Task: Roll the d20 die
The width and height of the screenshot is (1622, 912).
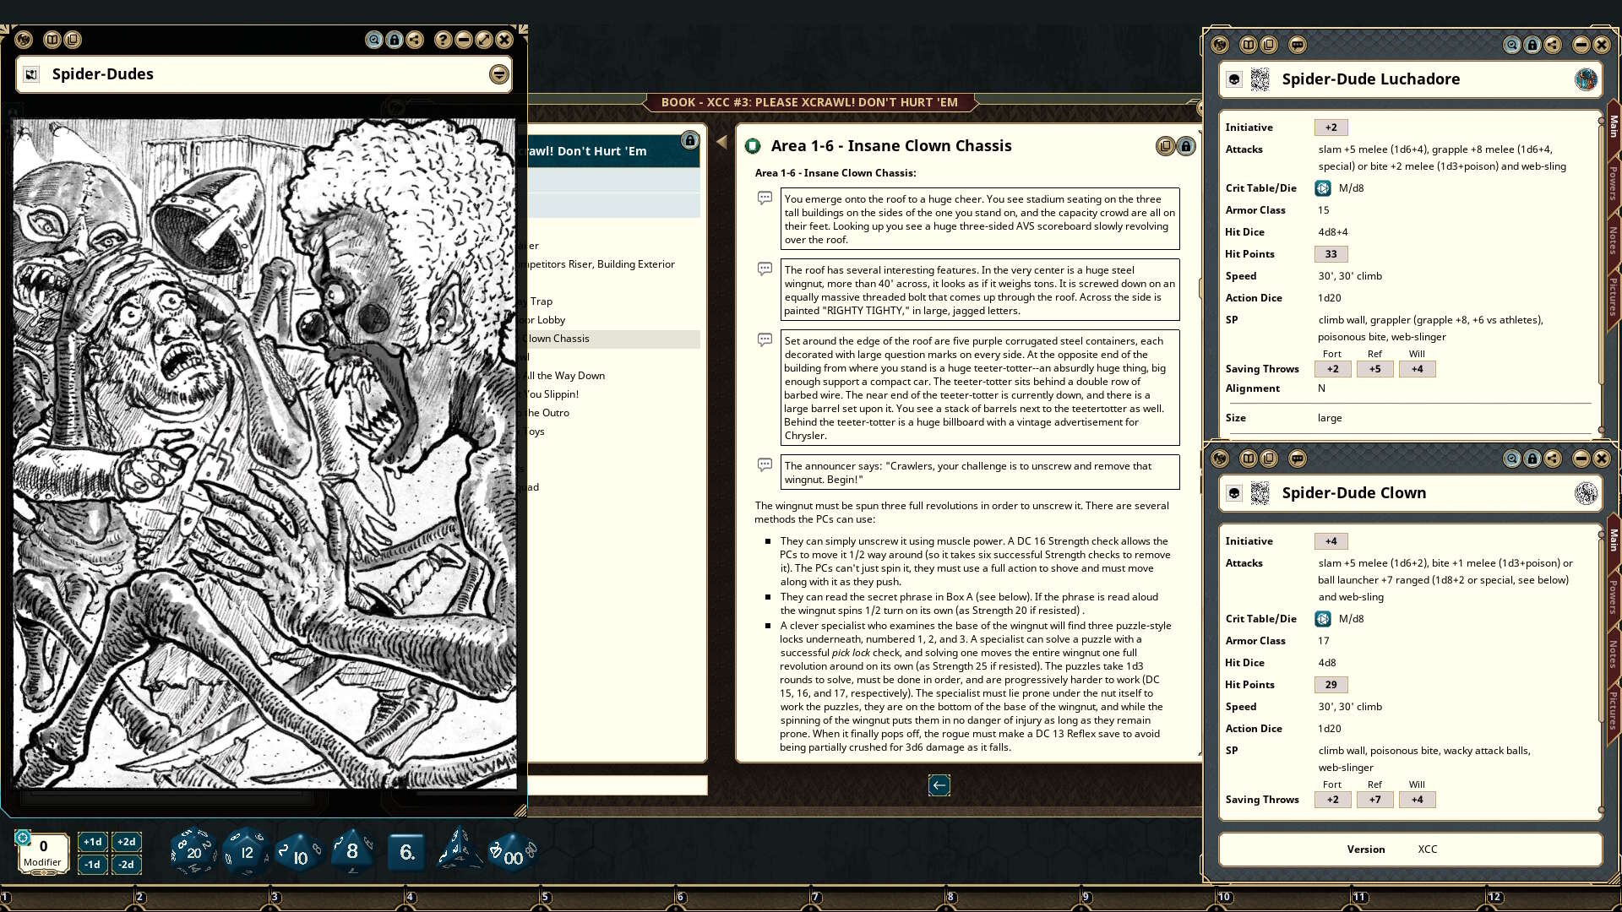Action: point(193,851)
